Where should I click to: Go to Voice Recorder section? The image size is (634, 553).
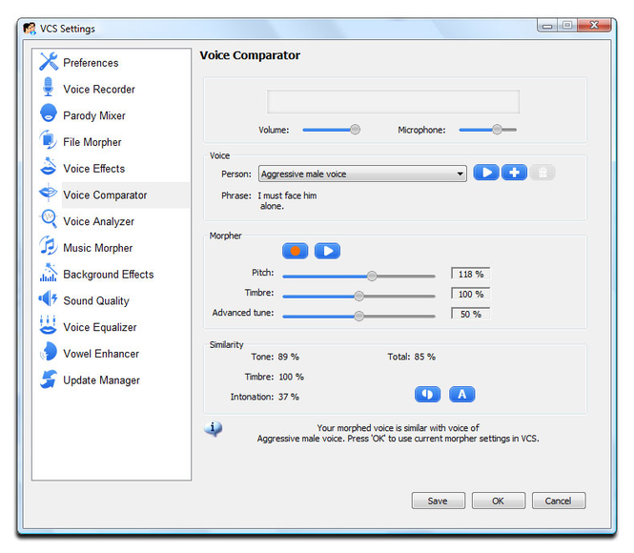(x=99, y=90)
